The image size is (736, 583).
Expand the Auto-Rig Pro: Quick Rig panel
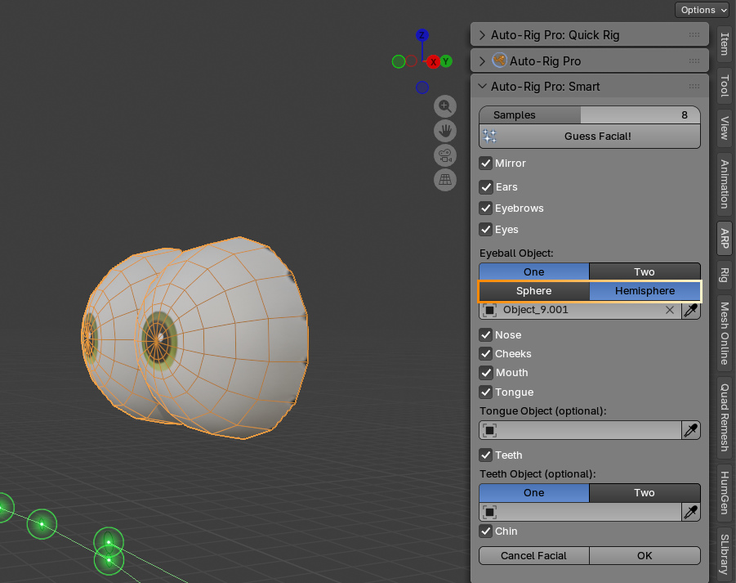[482, 35]
